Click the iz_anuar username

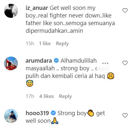click(37, 8)
